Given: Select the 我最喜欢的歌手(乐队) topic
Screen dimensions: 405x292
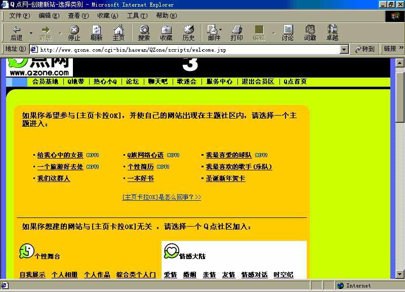Looking at the screenshot, I should pos(239,167).
